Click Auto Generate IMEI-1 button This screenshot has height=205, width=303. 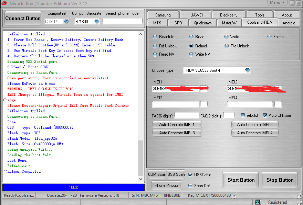pyautogui.click(x=177, y=124)
